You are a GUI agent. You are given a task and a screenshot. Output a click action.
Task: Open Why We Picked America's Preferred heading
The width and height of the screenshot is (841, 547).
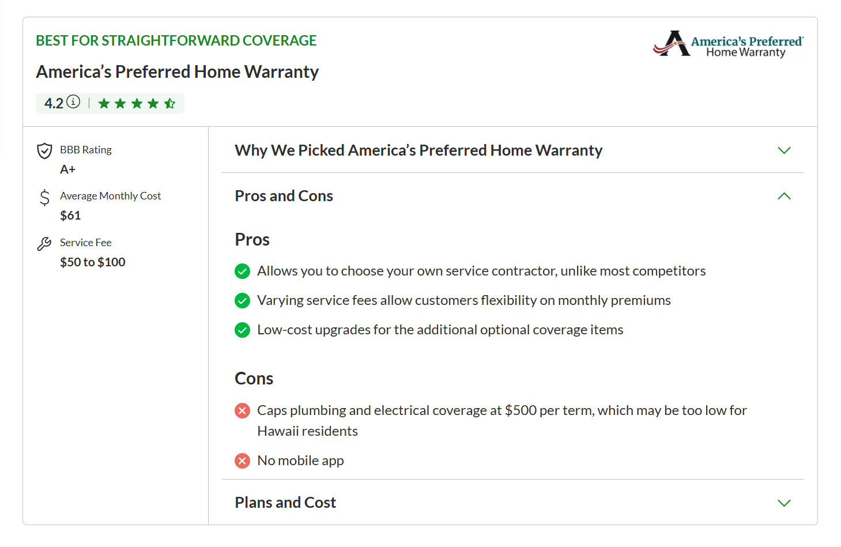point(418,150)
